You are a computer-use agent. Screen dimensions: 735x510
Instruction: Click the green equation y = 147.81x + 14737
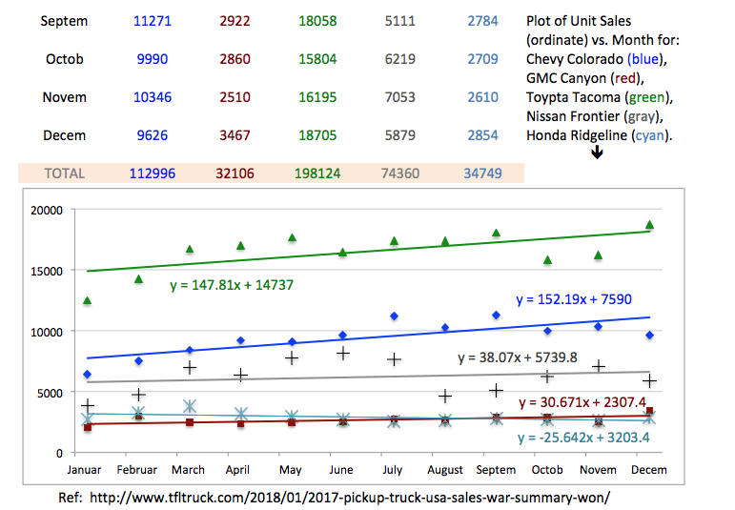(232, 285)
